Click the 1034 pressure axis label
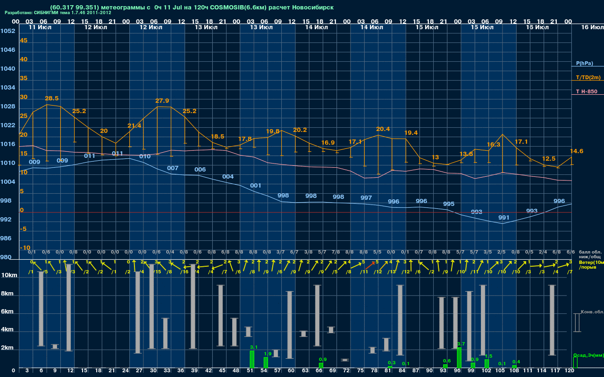This screenshot has height=377, width=604. 8,88
